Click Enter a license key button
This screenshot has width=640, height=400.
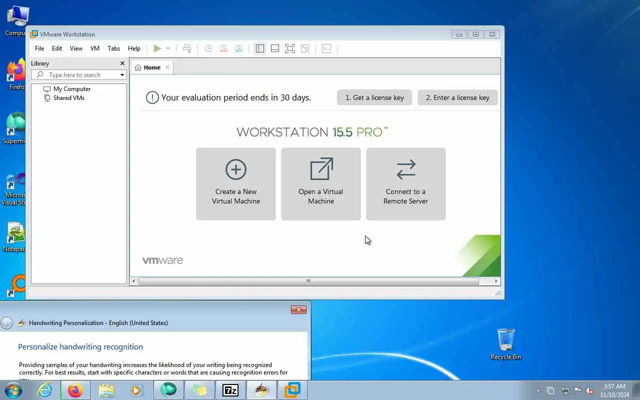tap(457, 97)
